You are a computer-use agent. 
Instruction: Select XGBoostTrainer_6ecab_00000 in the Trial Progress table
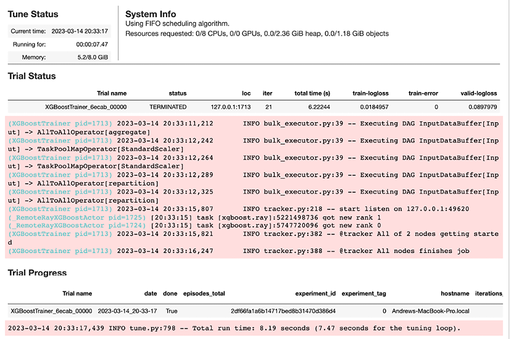[x=51, y=311]
